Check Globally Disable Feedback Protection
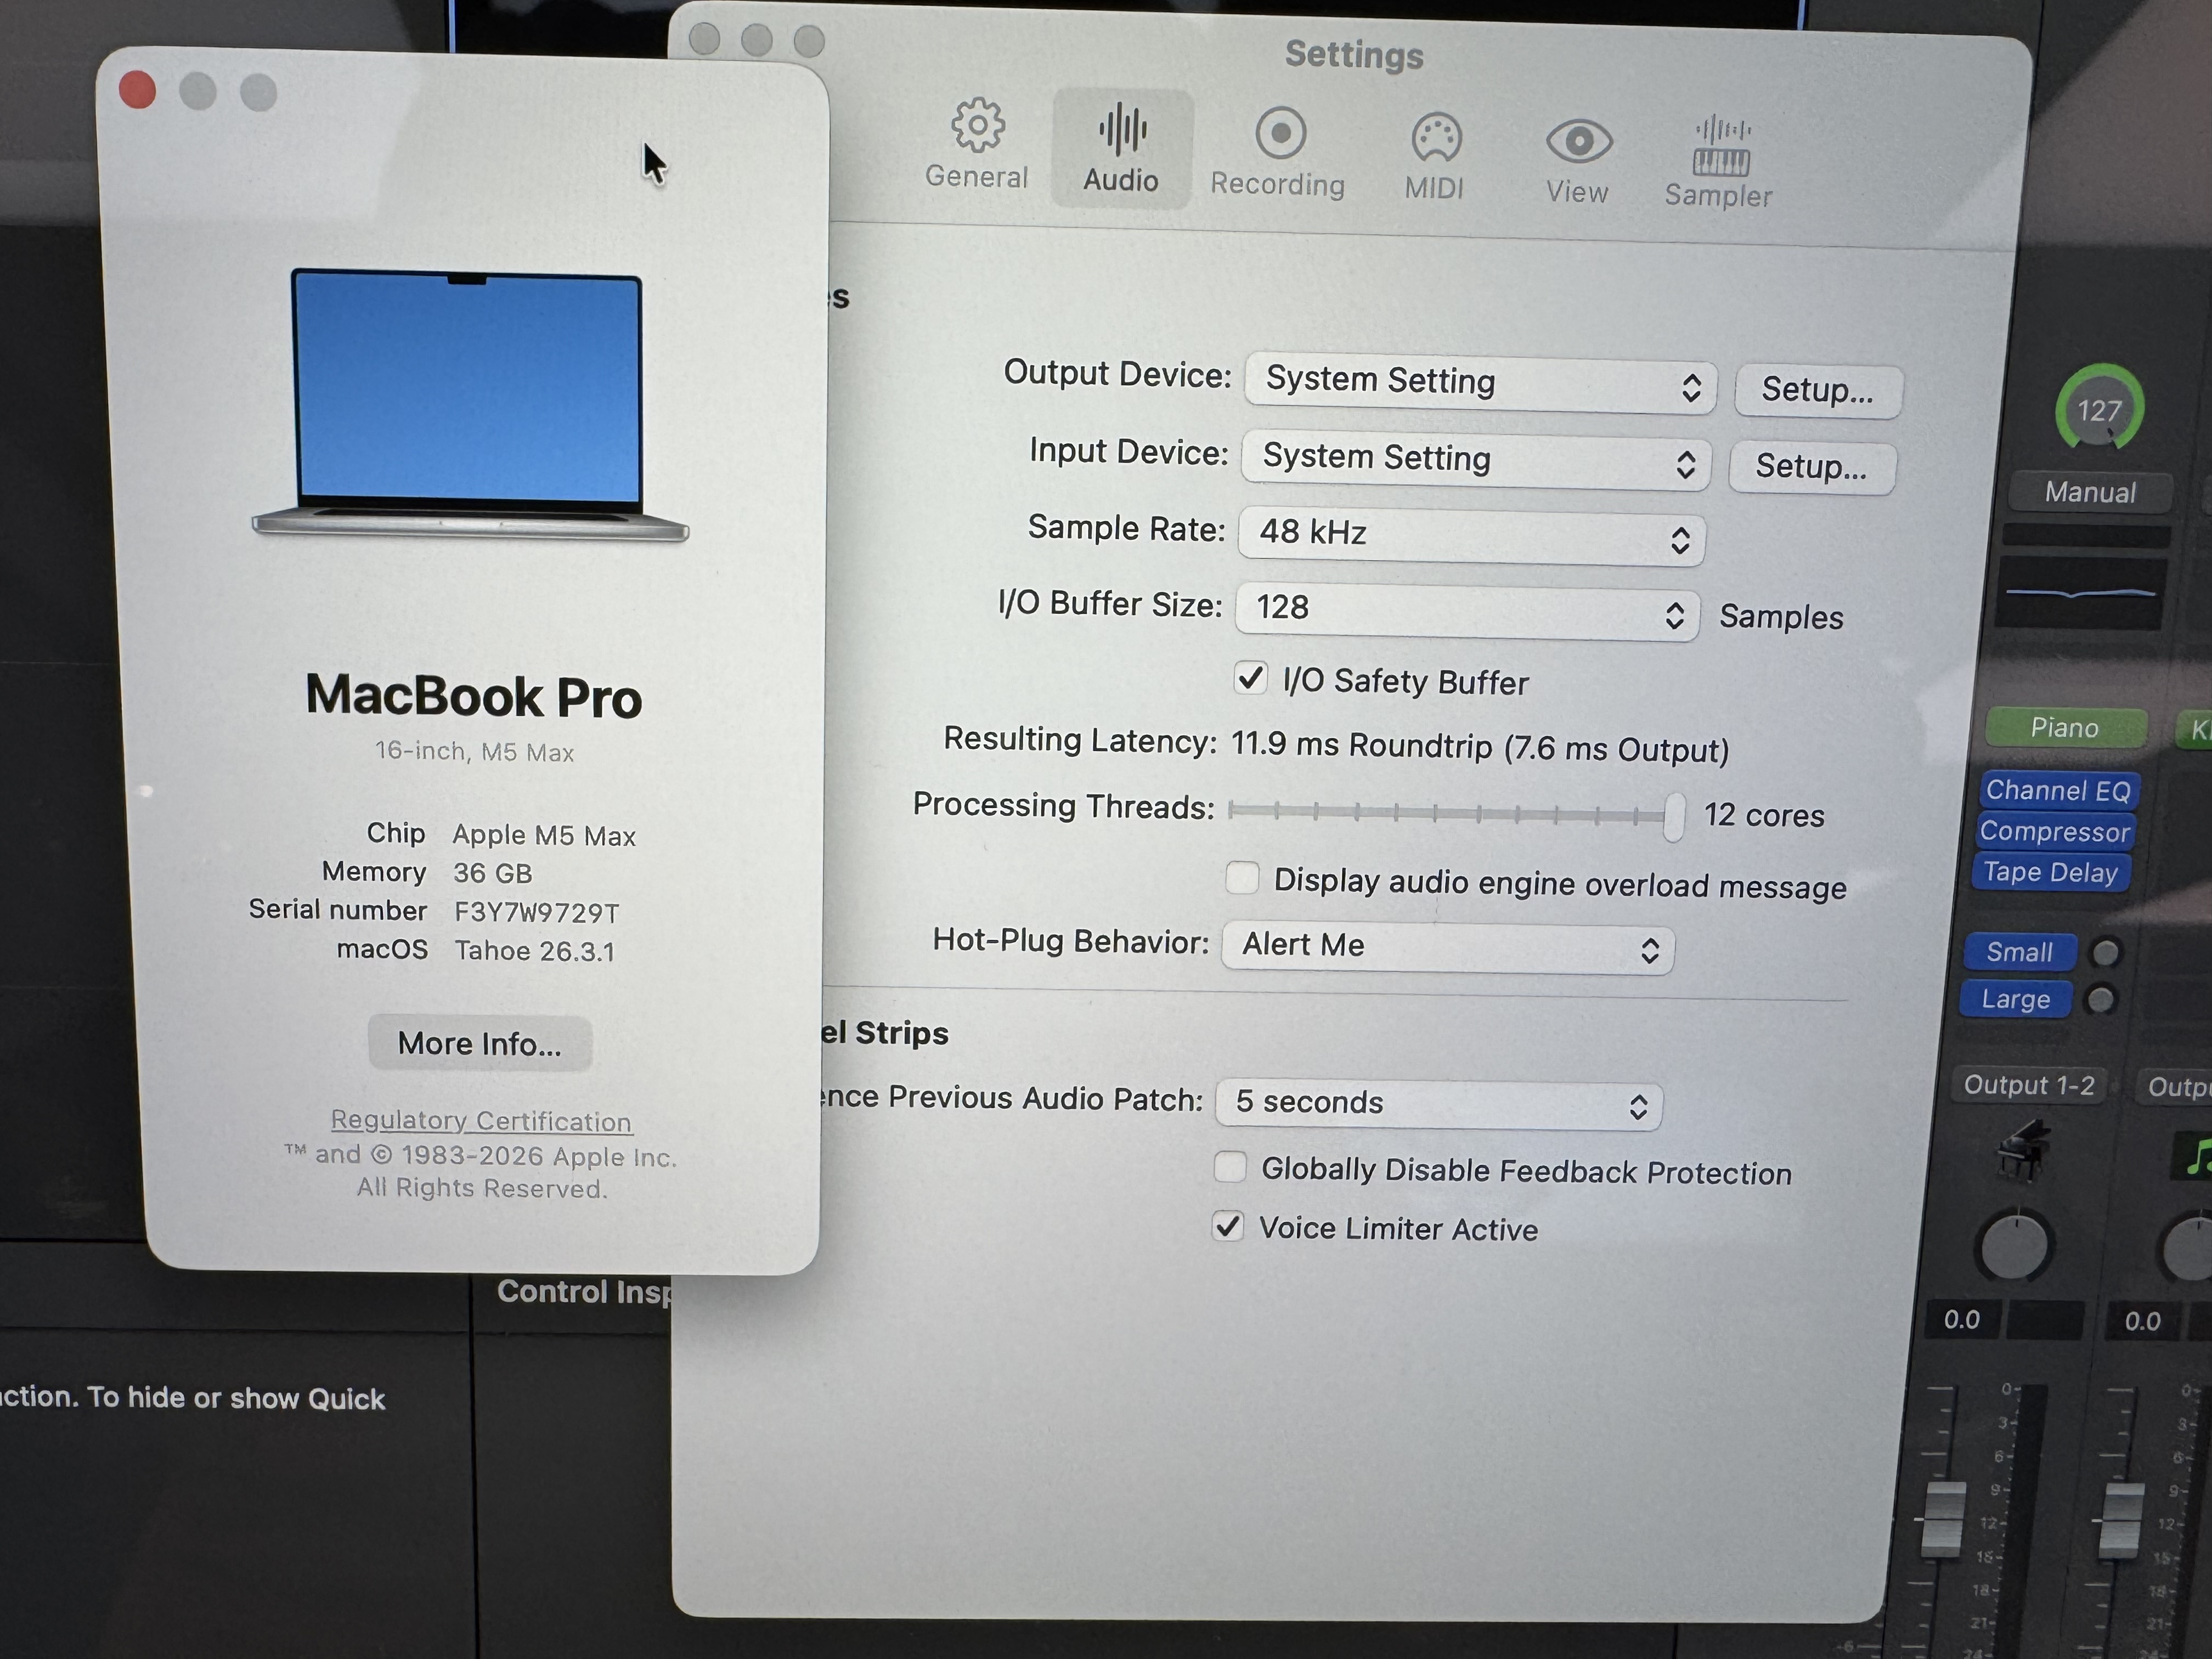The image size is (2212, 1659). pos(1229,1166)
